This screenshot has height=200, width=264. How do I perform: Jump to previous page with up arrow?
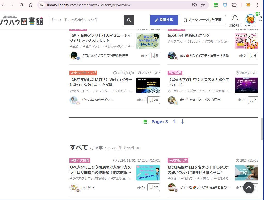pyautogui.click(x=174, y=122)
